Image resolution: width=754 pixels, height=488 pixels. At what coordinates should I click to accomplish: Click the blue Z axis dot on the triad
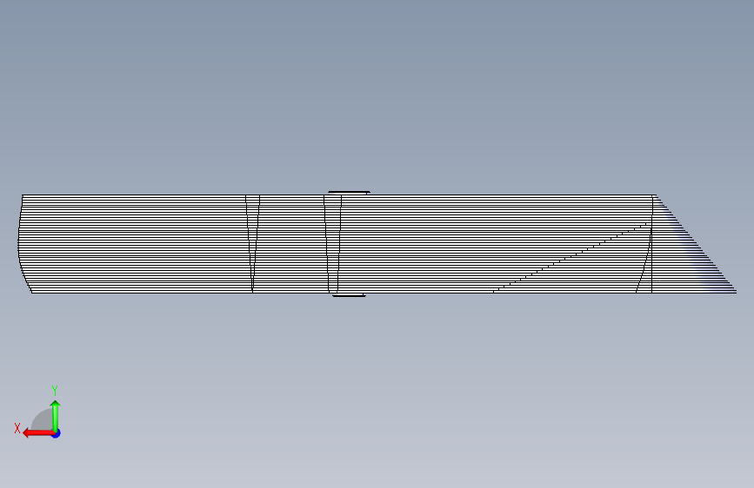pyautogui.click(x=57, y=433)
